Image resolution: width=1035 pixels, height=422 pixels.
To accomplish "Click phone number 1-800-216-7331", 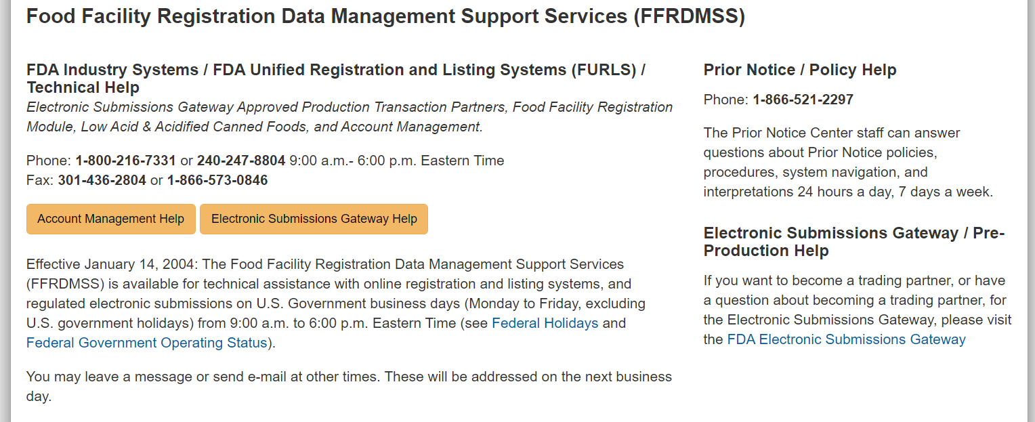I will (125, 161).
